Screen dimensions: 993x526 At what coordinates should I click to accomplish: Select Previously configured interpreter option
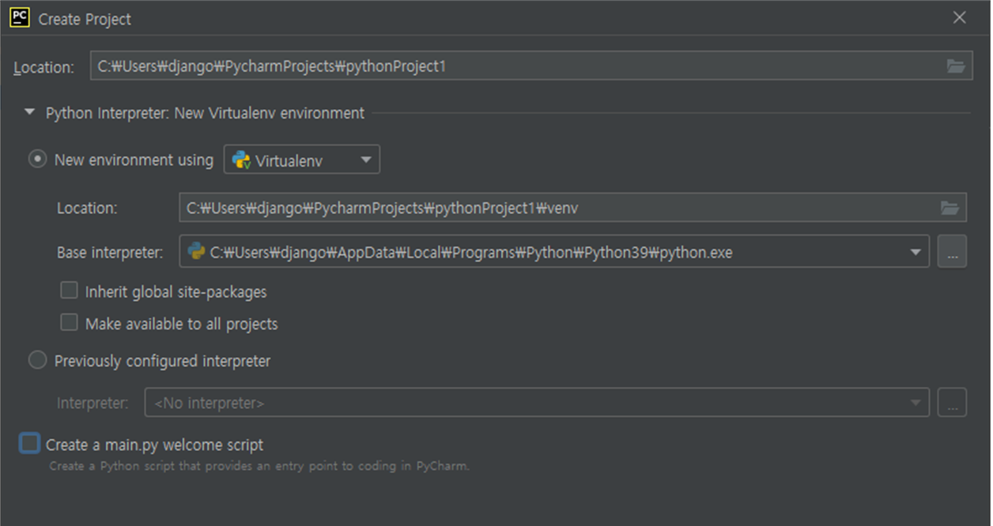(37, 361)
